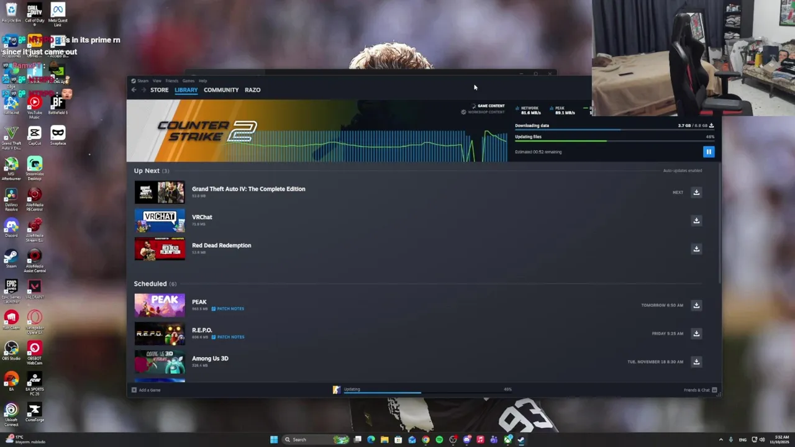Open the Help menu
Viewport: 795px width, 447px height.
point(203,81)
